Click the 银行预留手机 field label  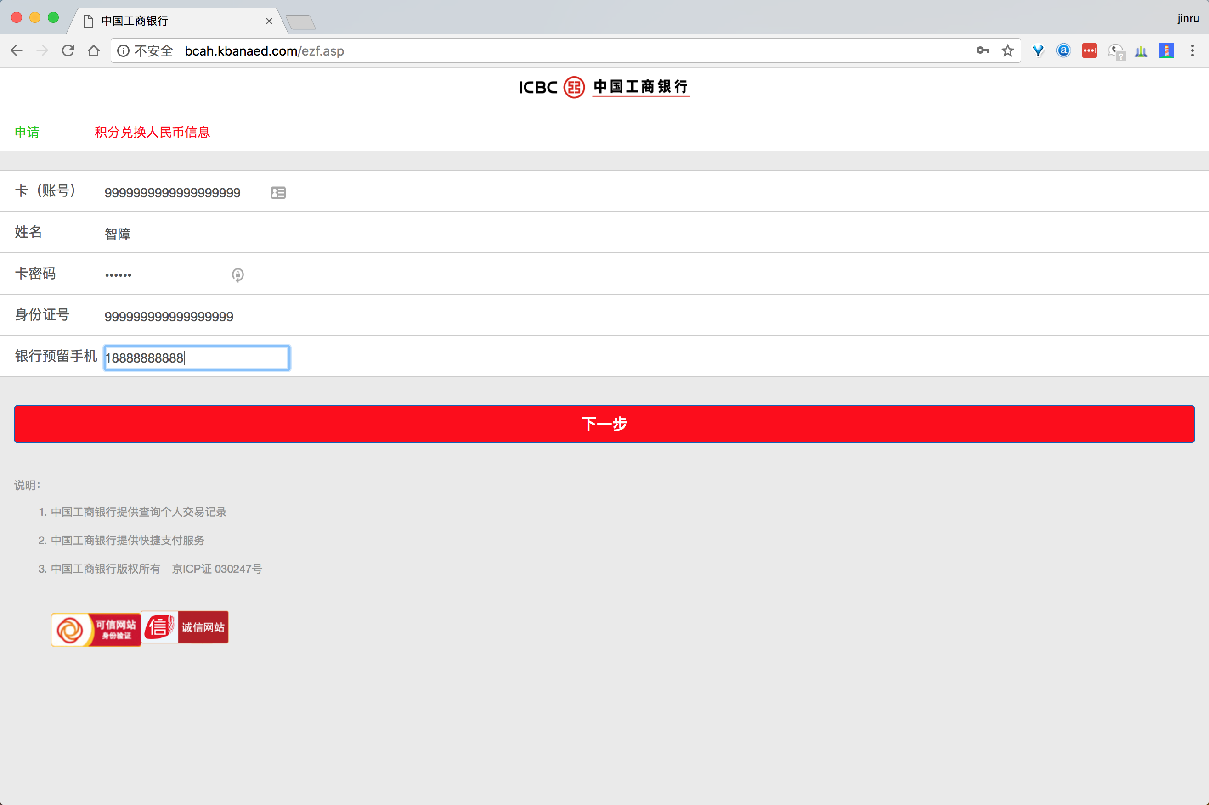pos(56,356)
